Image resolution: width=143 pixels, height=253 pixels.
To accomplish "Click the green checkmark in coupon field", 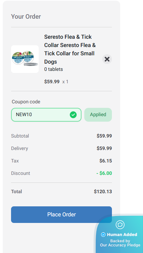I will click(73, 115).
